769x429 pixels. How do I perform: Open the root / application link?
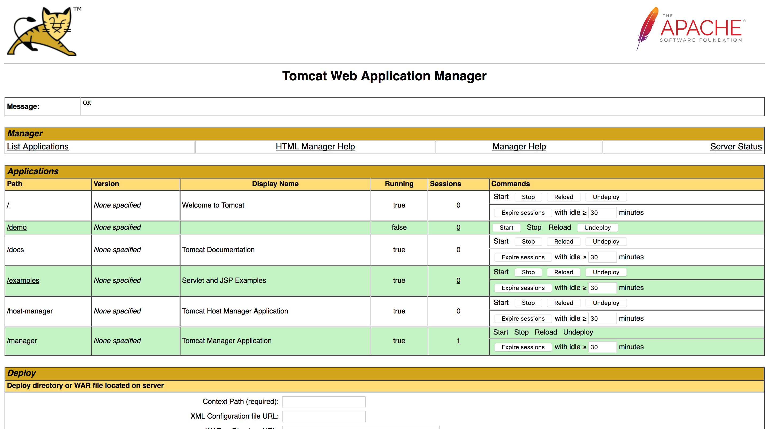(x=8, y=205)
